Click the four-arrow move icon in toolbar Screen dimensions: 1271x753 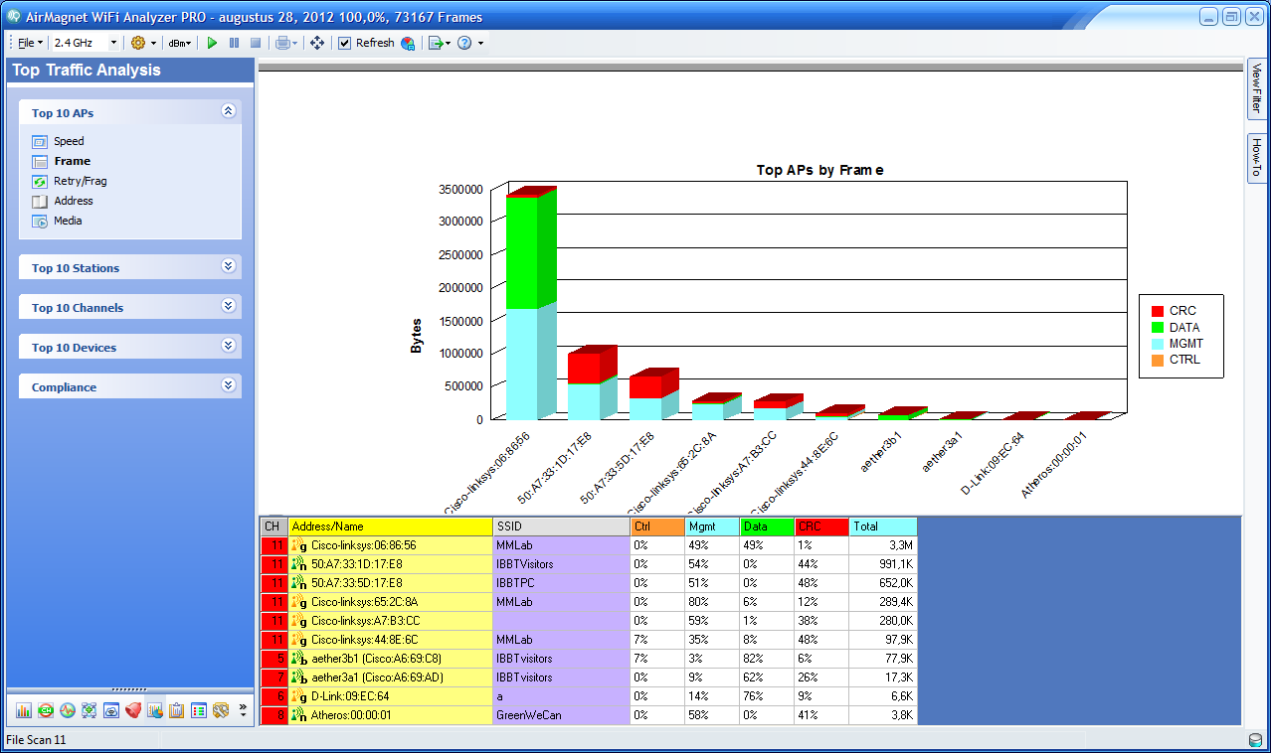[317, 43]
